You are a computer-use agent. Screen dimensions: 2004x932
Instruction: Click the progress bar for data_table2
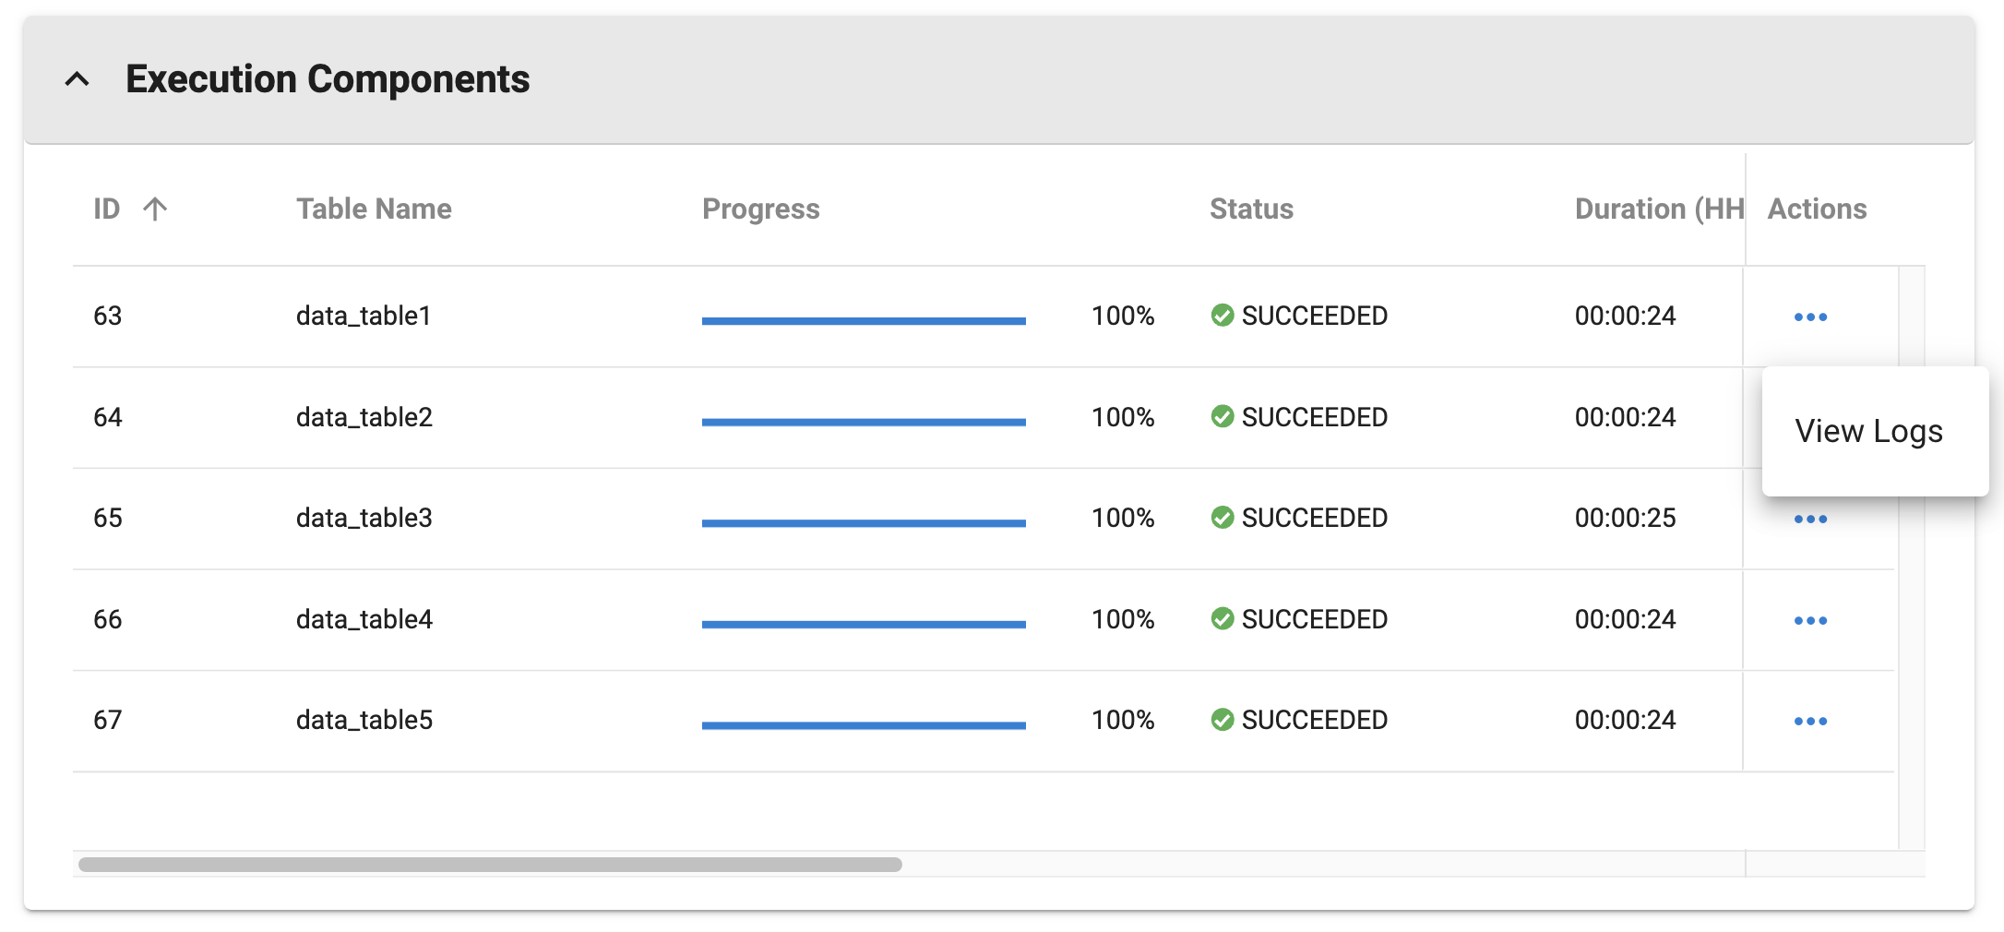(x=864, y=423)
